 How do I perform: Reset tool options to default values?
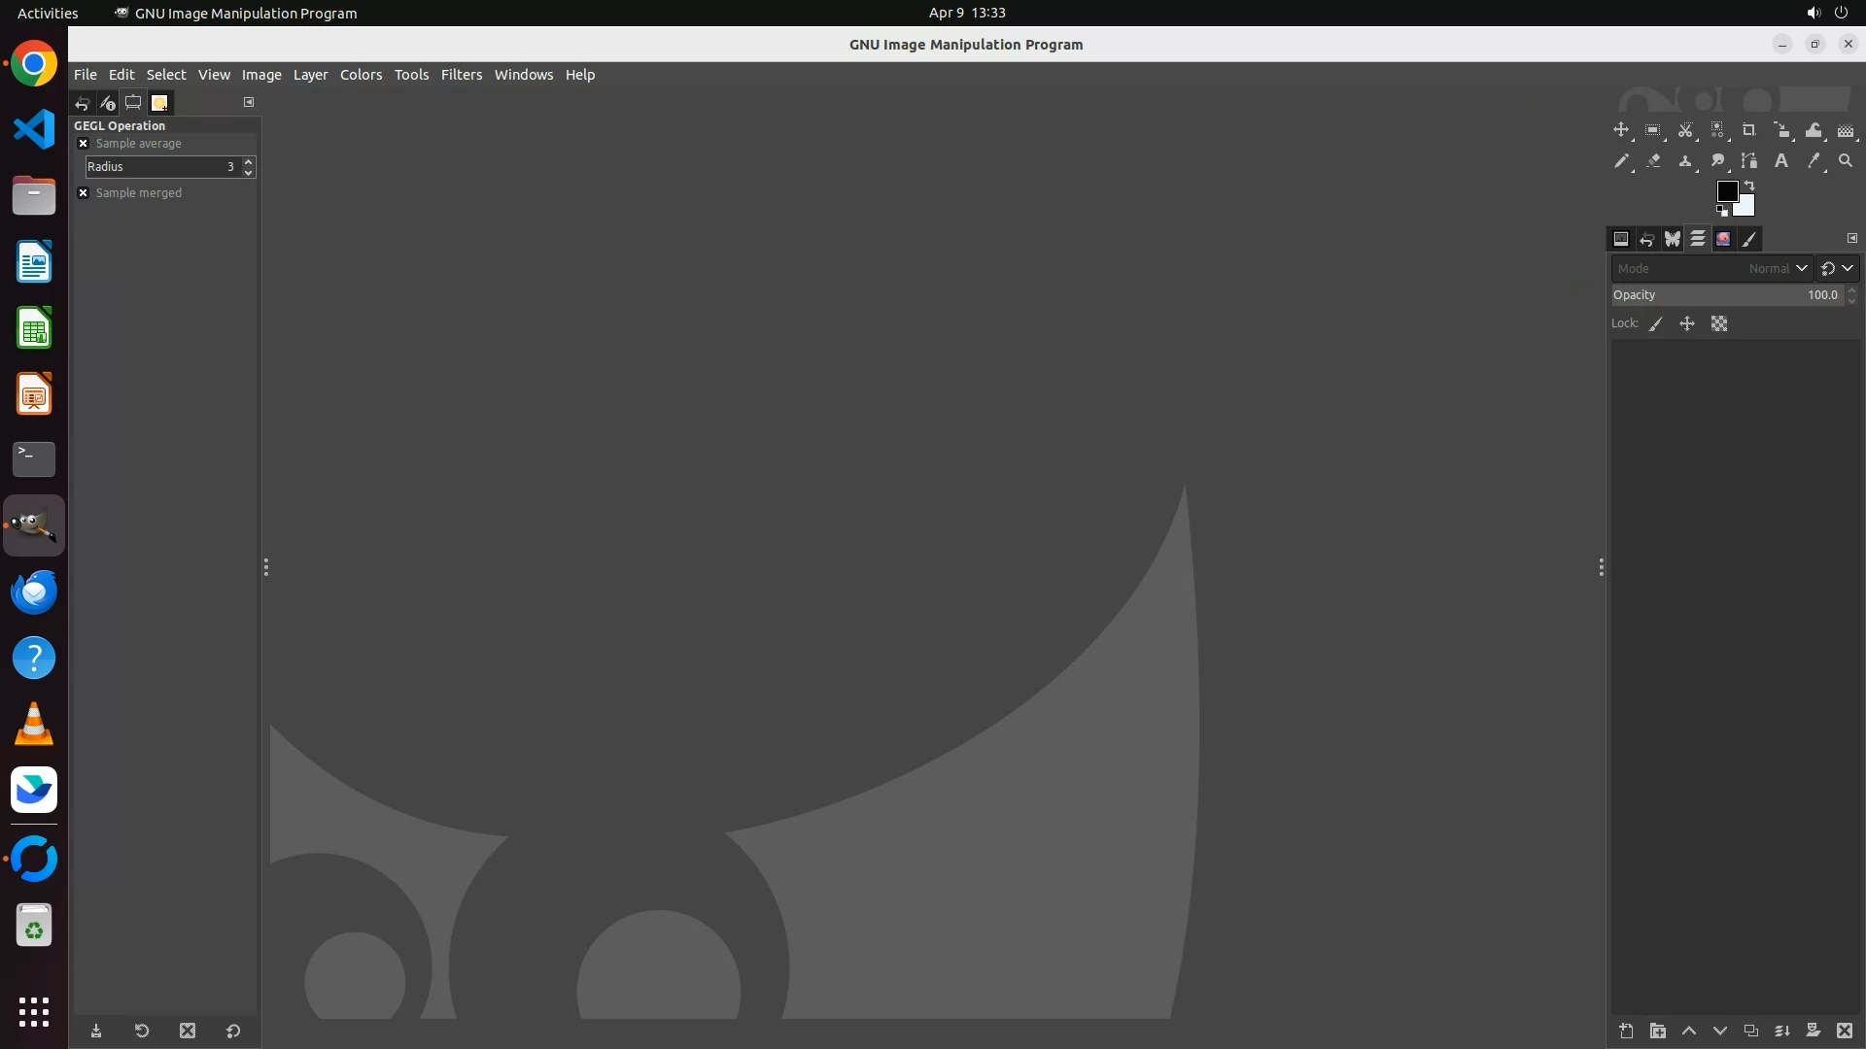tap(233, 1032)
